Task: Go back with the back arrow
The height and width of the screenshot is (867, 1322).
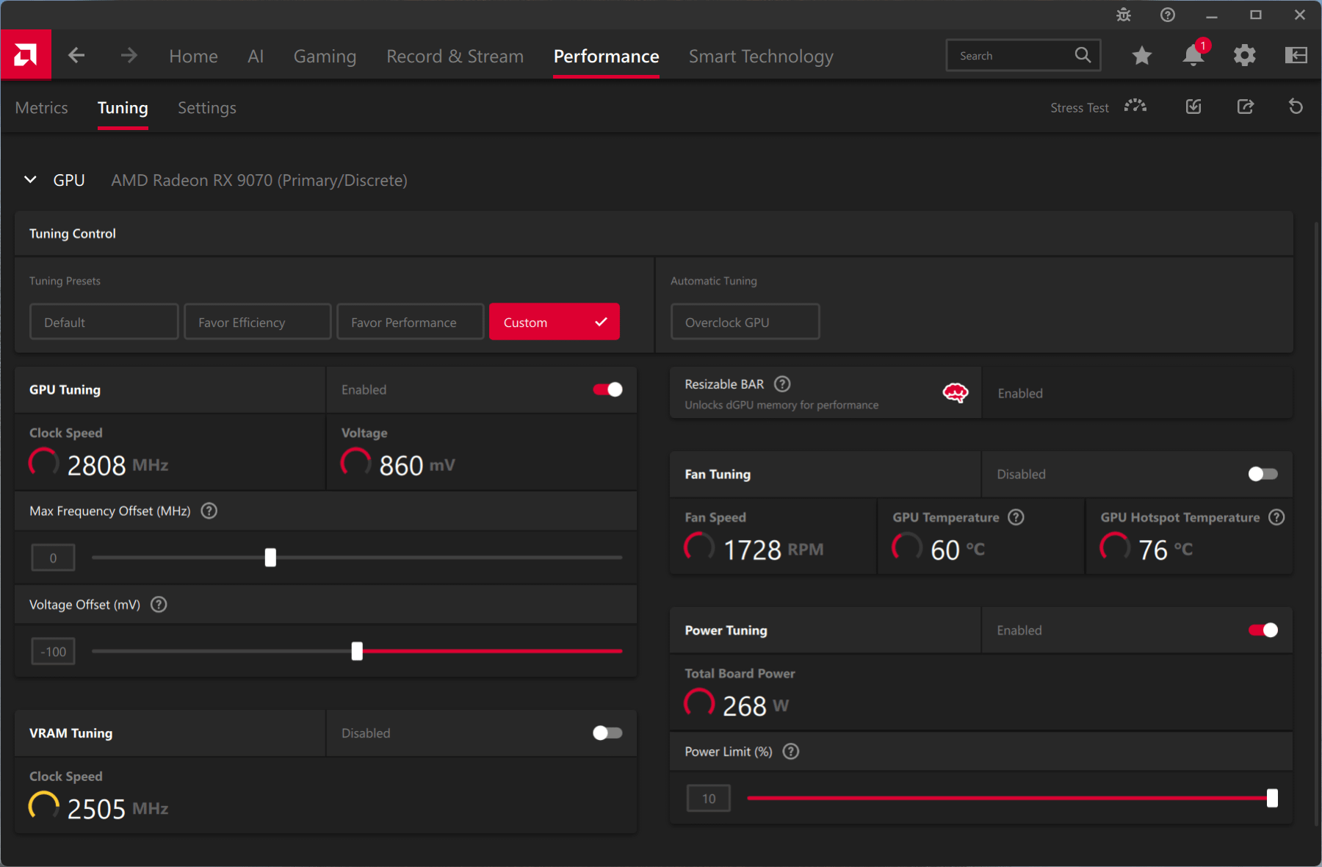Action: click(x=76, y=55)
